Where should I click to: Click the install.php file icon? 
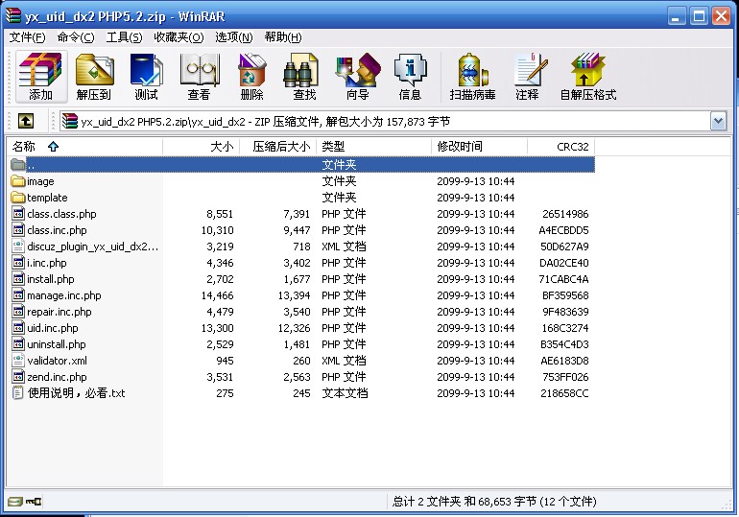click(x=18, y=279)
